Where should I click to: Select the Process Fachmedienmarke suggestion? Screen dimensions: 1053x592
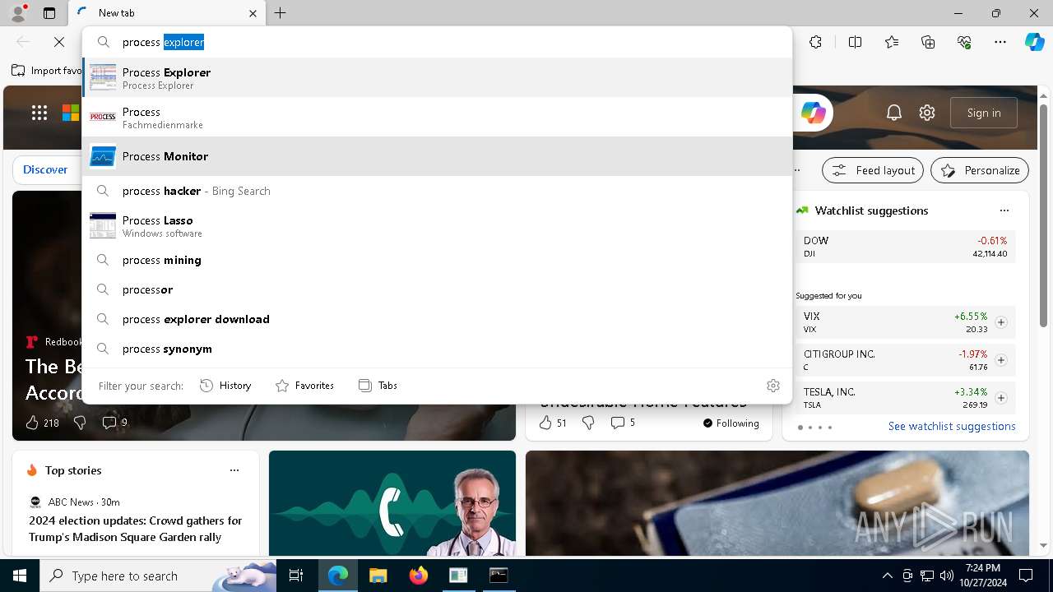point(437,117)
